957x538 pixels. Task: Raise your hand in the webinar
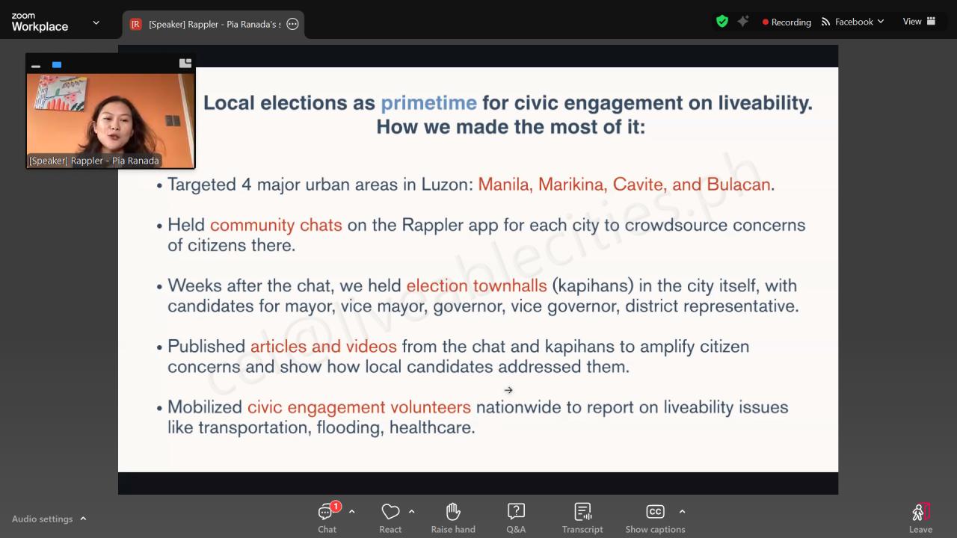(453, 518)
